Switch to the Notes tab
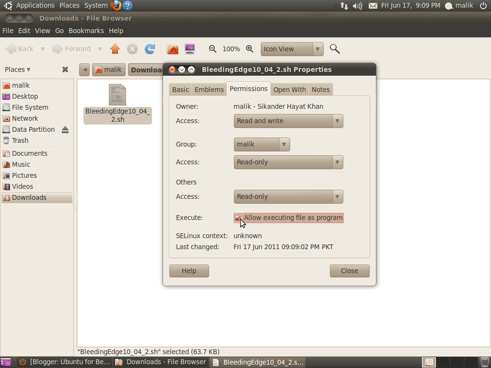The width and height of the screenshot is (491, 368). [x=321, y=90]
